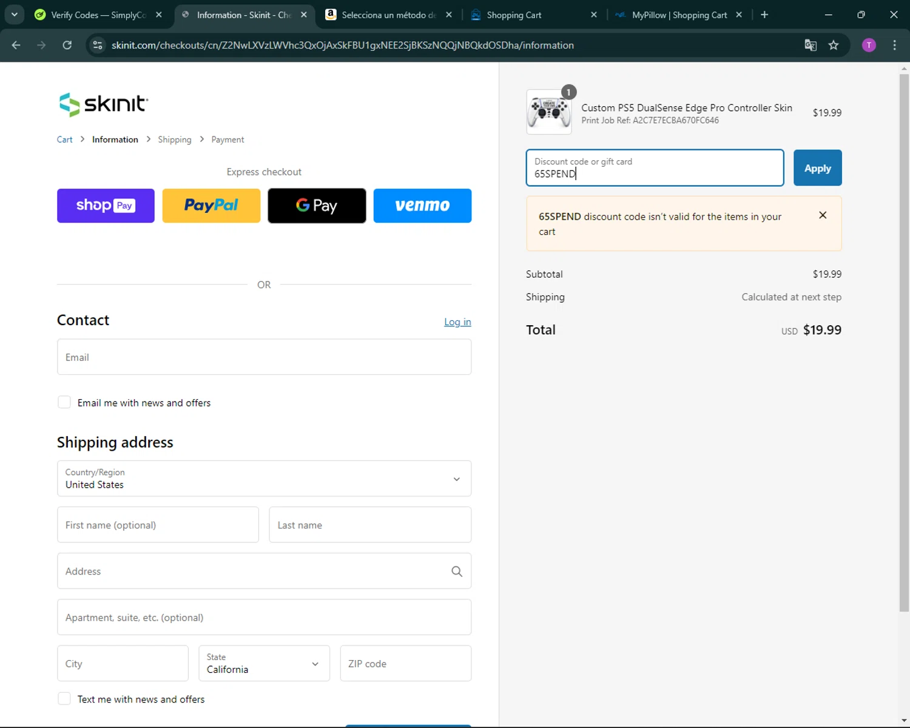Image resolution: width=910 pixels, height=728 pixels.
Task: Check Text me with news and offers
Action: pos(64,699)
